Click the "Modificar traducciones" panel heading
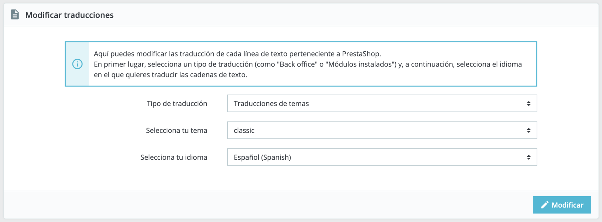The width and height of the screenshot is (602, 222). click(x=69, y=15)
